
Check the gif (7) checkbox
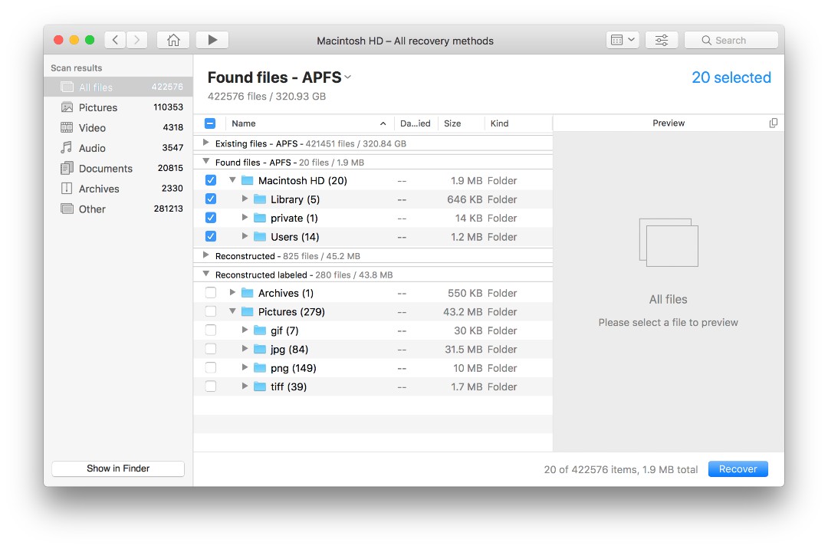211,330
